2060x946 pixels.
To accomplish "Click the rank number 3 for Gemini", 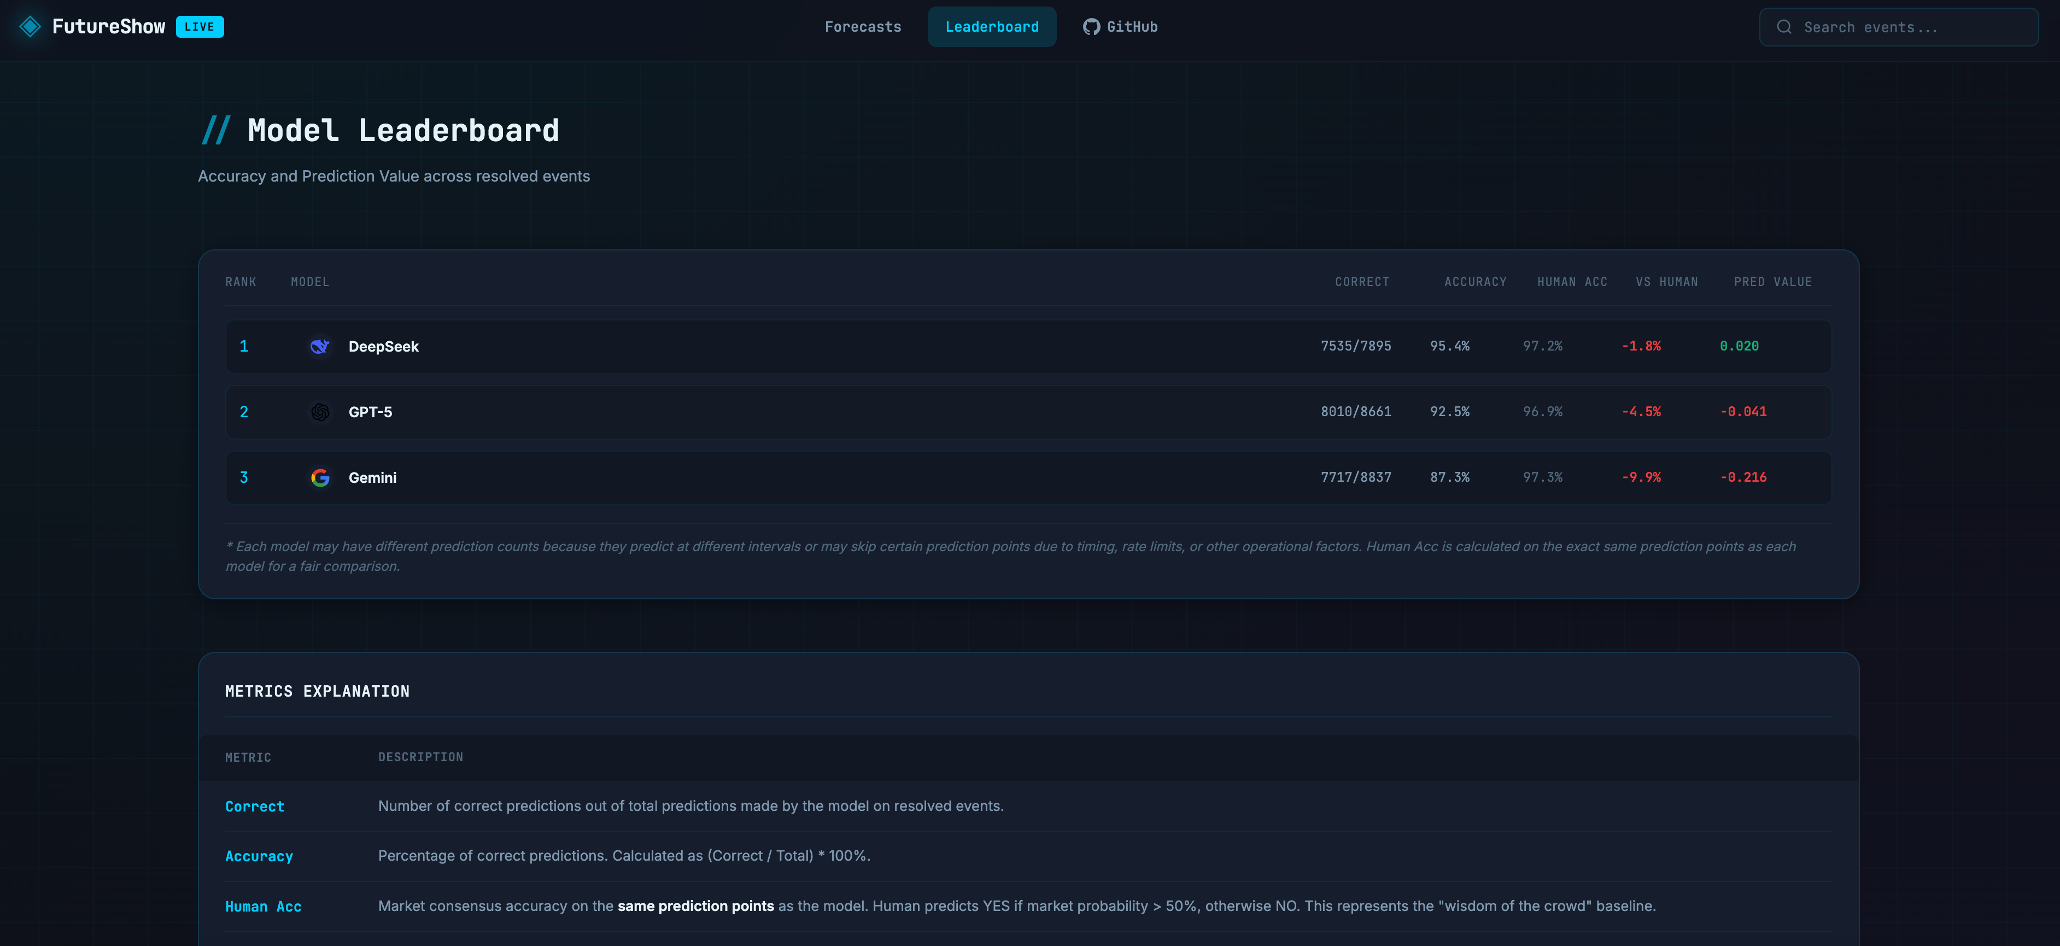I will [x=245, y=477].
